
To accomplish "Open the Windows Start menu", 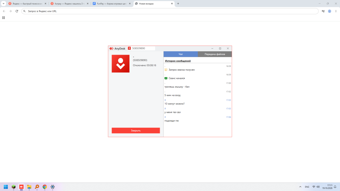I will [6, 187].
